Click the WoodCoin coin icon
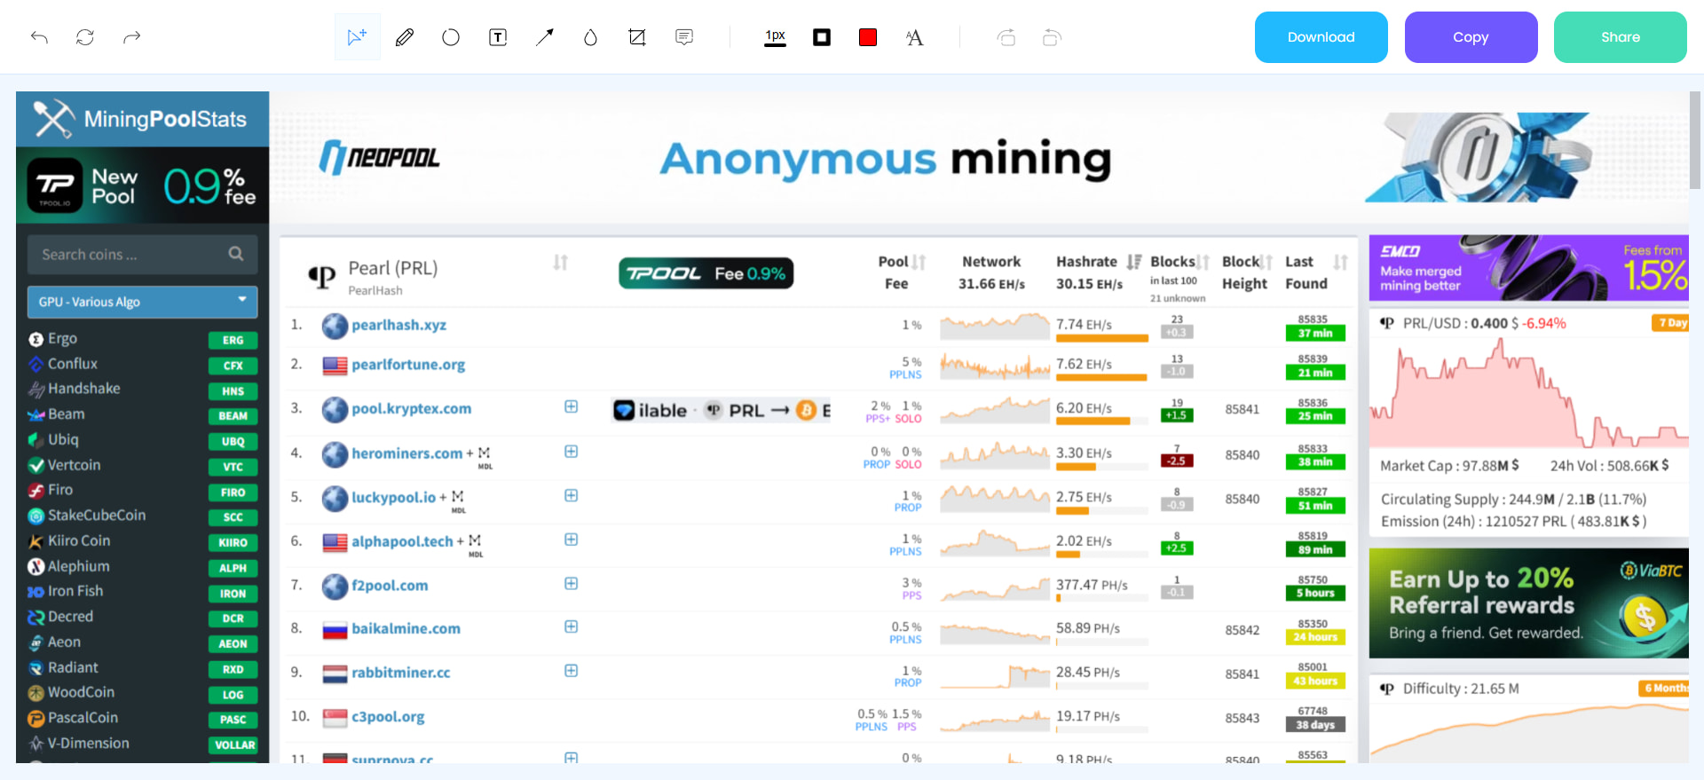This screenshot has height=780, width=1704. tap(36, 692)
